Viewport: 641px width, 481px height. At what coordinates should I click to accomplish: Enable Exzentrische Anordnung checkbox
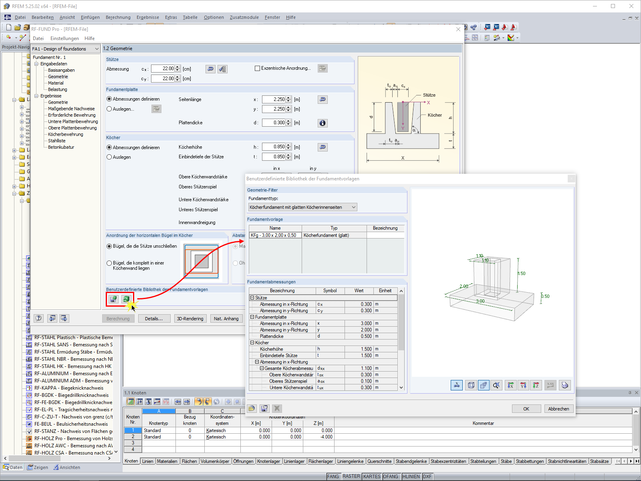click(258, 69)
